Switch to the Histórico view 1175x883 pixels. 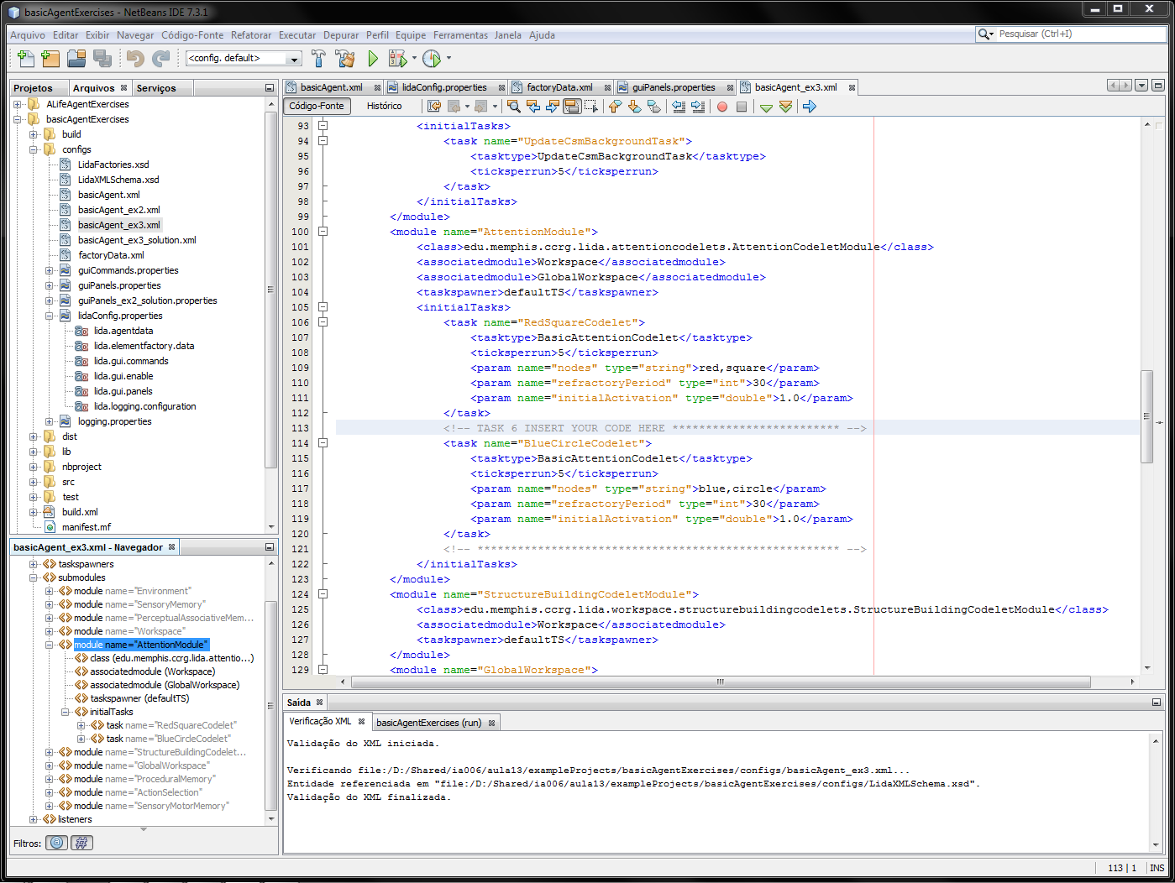[x=384, y=106]
